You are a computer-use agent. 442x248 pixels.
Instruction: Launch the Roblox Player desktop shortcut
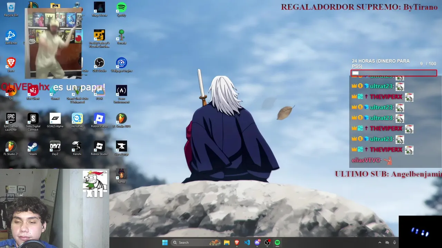(99, 121)
